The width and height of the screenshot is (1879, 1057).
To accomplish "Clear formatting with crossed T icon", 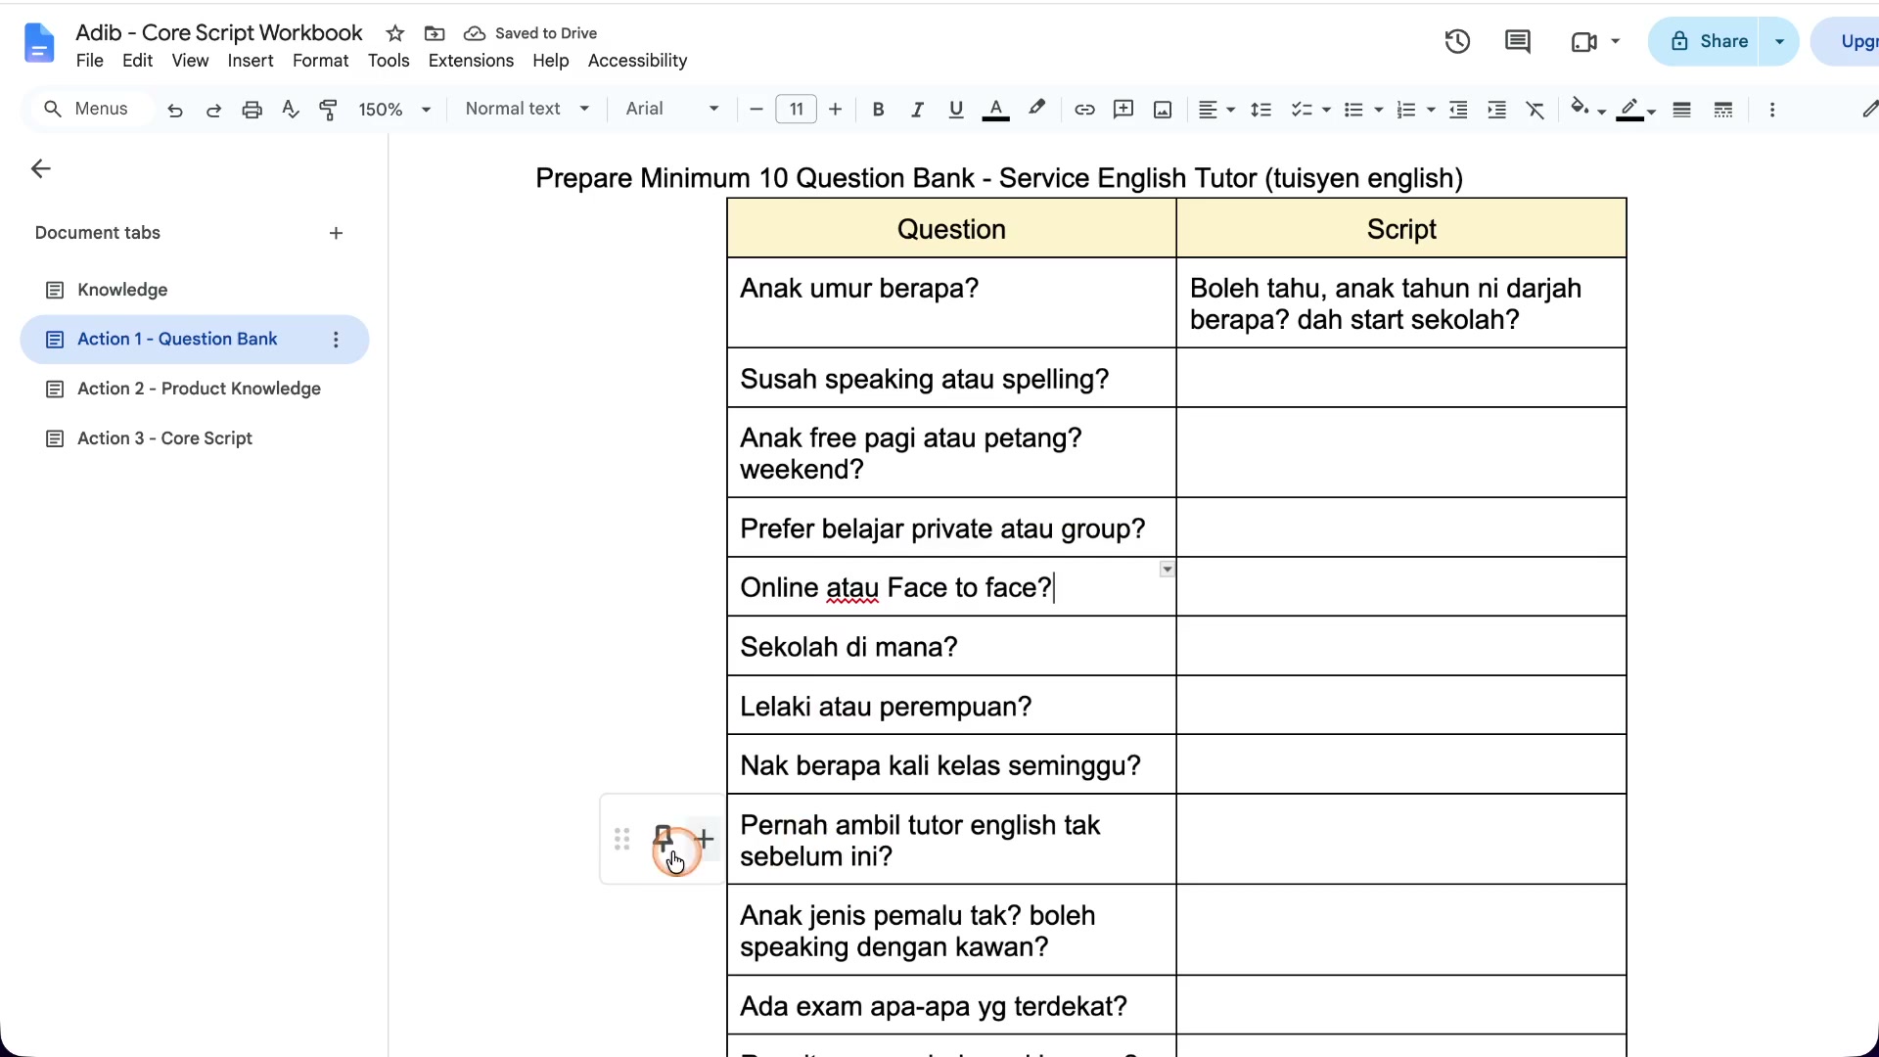I will (1535, 110).
